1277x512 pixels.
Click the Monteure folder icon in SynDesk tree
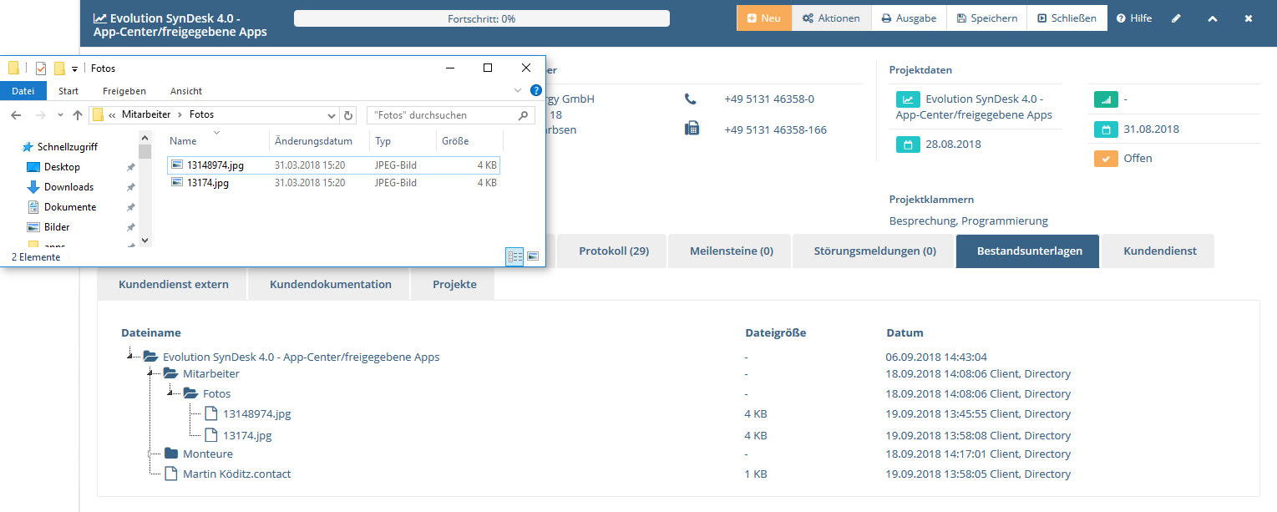(171, 454)
